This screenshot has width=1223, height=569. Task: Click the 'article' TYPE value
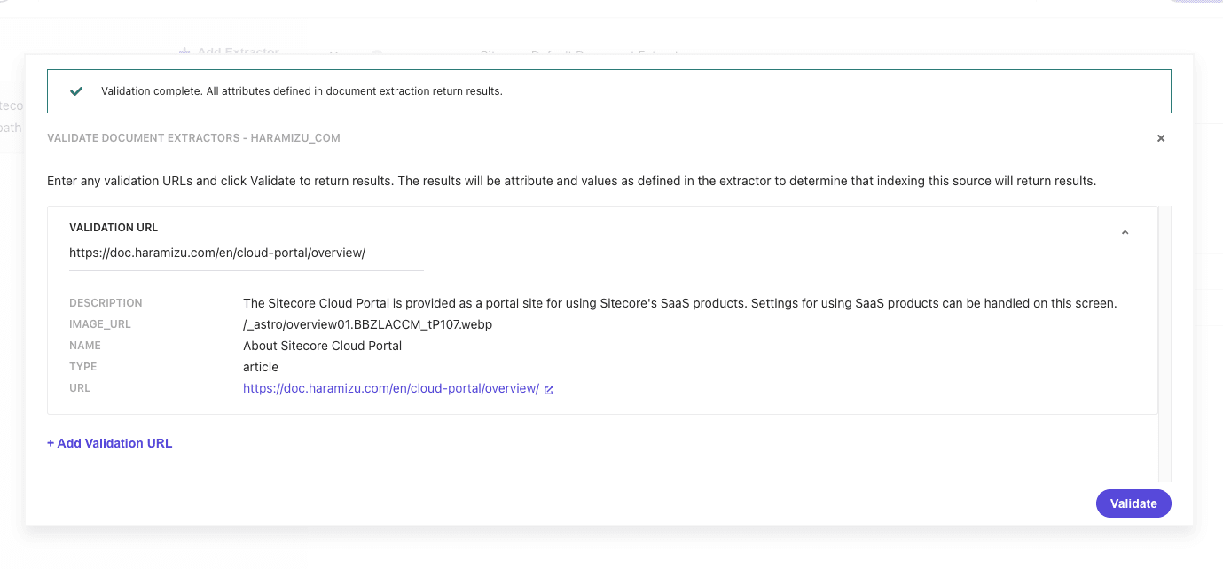[261, 367]
